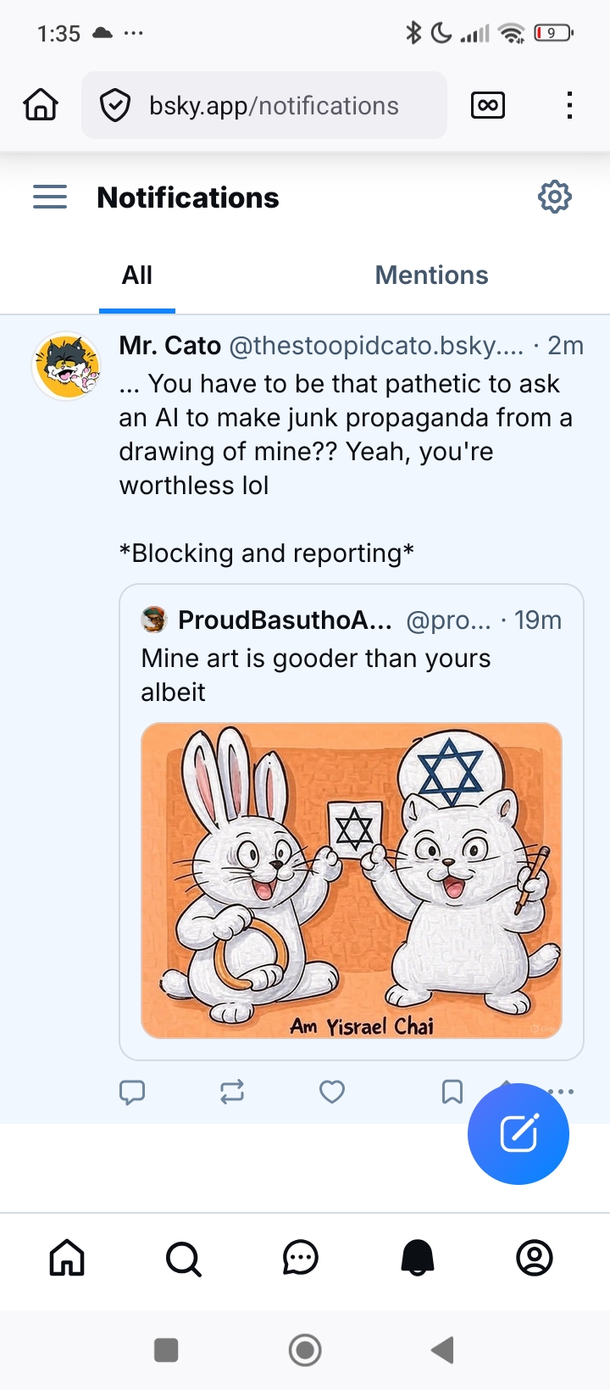This screenshot has height=1390, width=610.
Task: Bookmark Mr. Cato's post
Action: point(452,1092)
